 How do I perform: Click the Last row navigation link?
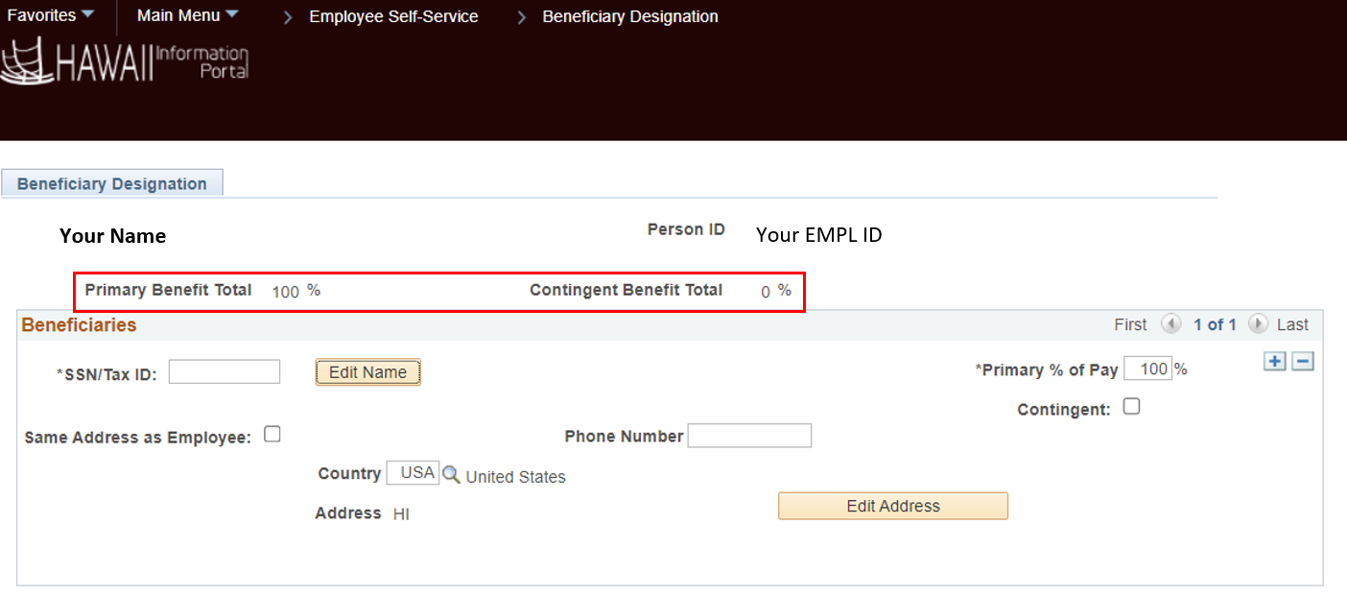tap(1292, 324)
